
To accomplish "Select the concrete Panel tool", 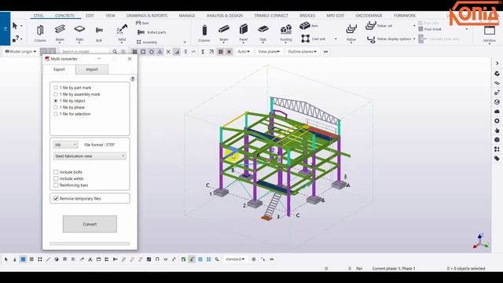I will [x=244, y=32].
